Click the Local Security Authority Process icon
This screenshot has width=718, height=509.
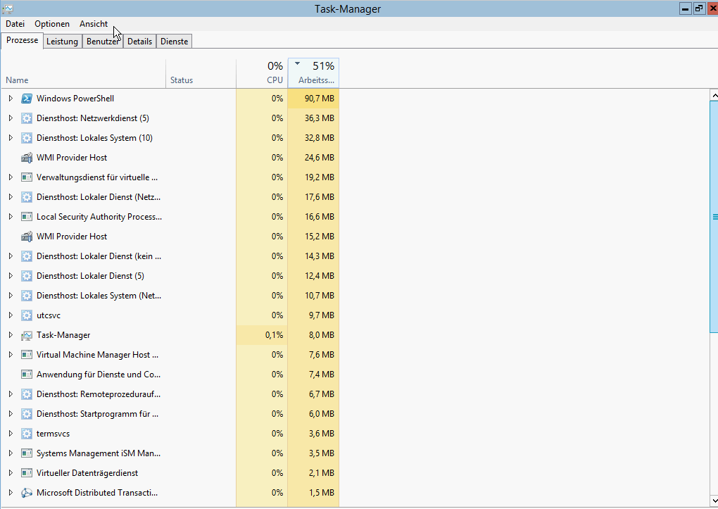27,217
